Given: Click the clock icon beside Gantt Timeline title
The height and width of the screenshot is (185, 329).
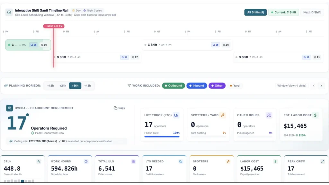Looking at the screenshot, I should (x=9, y=13).
